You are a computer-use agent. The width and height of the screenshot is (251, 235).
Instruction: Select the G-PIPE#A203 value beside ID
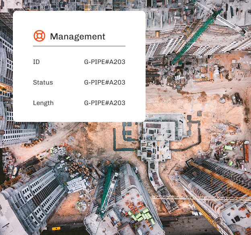click(105, 62)
